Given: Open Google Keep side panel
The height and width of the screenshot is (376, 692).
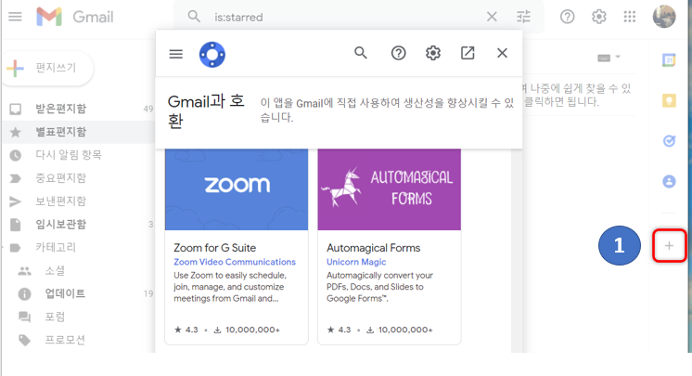Looking at the screenshot, I should (x=669, y=100).
